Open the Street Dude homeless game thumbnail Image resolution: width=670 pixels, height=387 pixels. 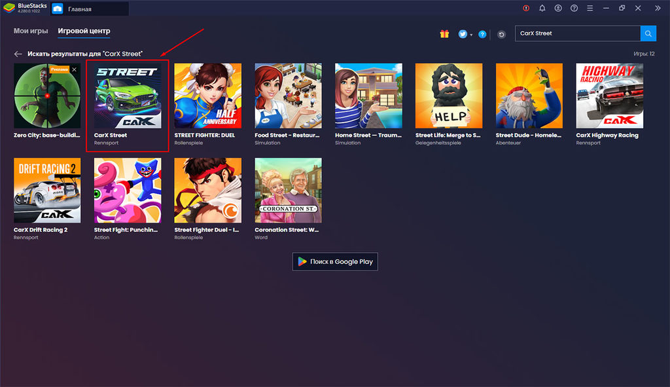click(529, 96)
